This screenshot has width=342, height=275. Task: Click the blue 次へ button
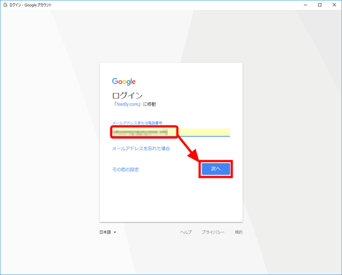216,169
